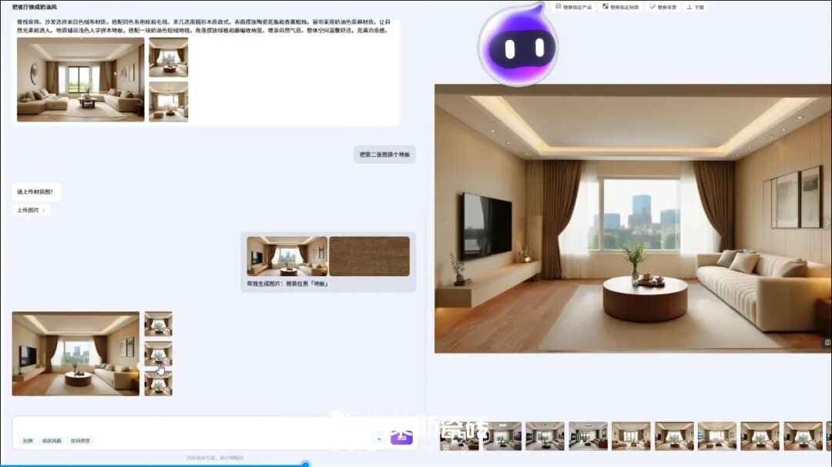Open the 房间类型 room type option
The height and width of the screenshot is (467, 832).
click(x=80, y=441)
